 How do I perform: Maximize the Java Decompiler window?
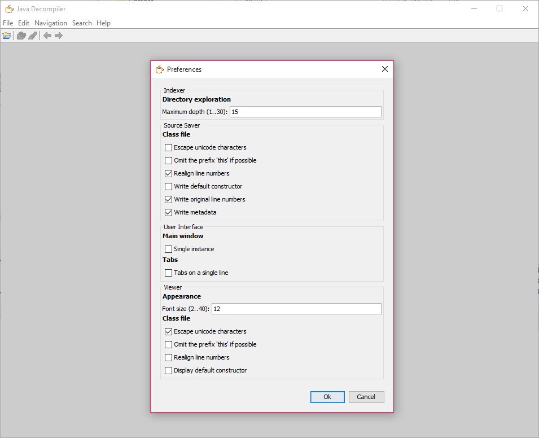[499, 8]
